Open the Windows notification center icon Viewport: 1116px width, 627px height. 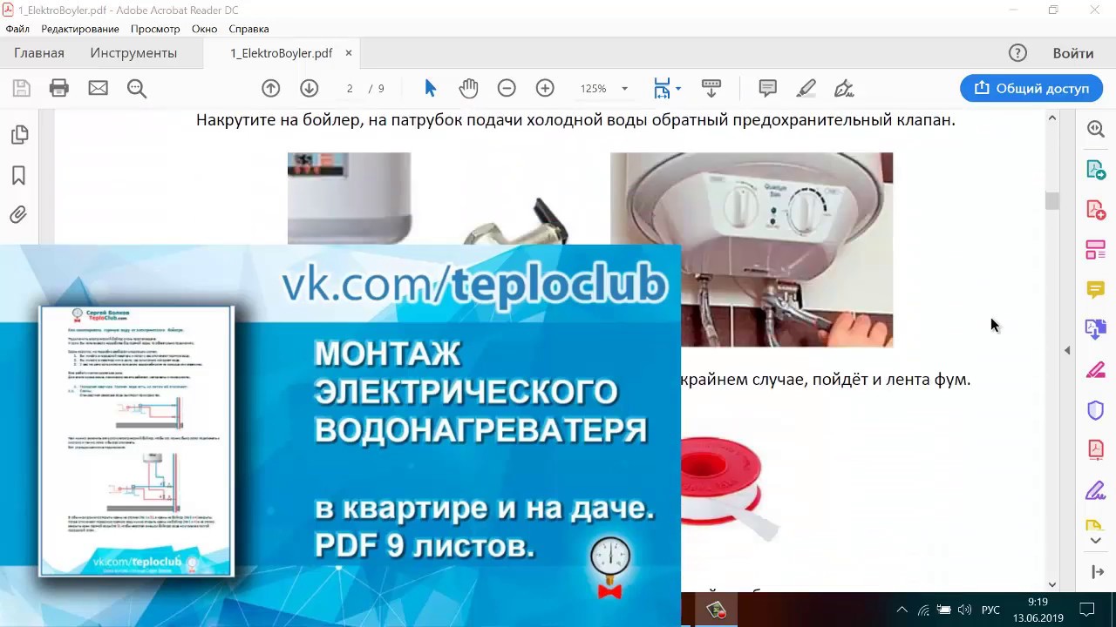click(1087, 610)
